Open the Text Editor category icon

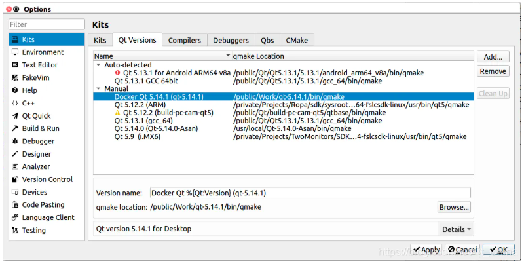[x=15, y=65]
